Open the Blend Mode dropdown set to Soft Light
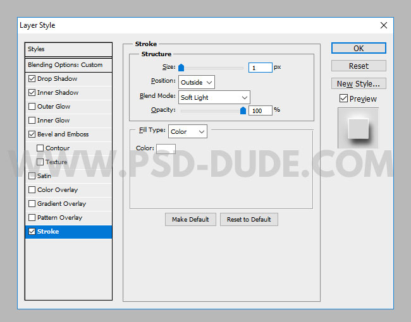The width and height of the screenshot is (411, 322). click(214, 97)
